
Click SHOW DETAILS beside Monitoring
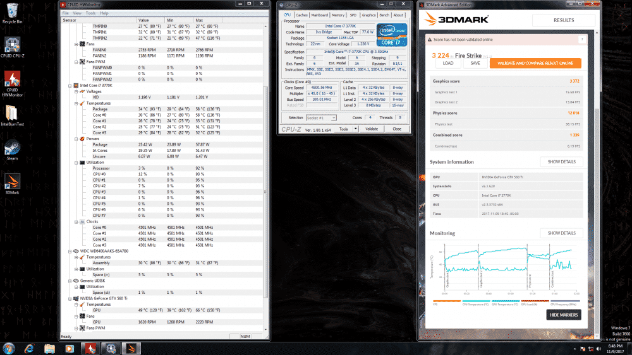pos(561,233)
